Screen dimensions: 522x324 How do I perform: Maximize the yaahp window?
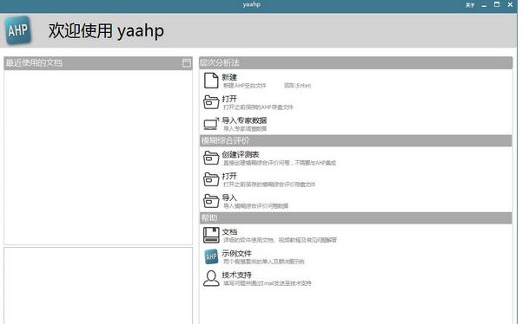pos(497,4)
